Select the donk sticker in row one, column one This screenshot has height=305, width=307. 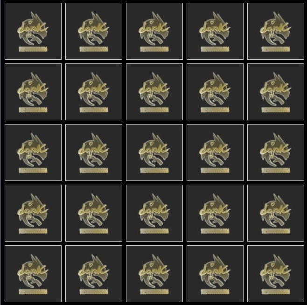33,31
